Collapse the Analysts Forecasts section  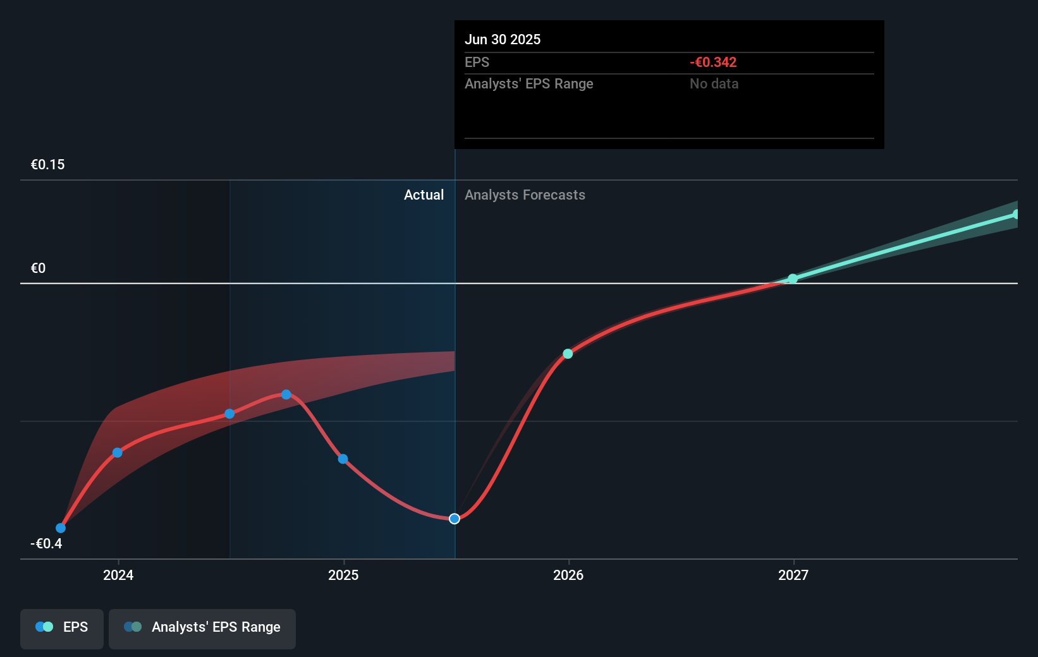point(525,195)
